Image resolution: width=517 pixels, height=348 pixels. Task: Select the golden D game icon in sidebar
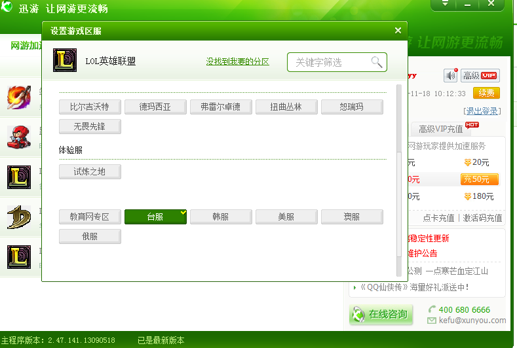[x=19, y=217]
